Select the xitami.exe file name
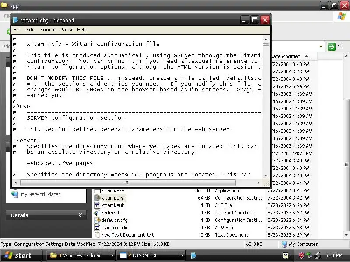Screen dimensions: 350x262 tap(113, 190)
